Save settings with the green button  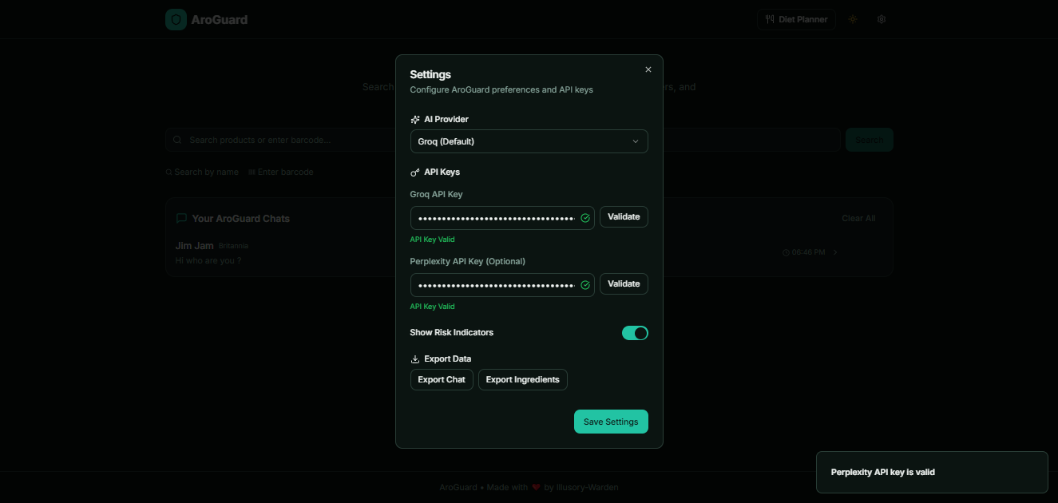tap(611, 422)
